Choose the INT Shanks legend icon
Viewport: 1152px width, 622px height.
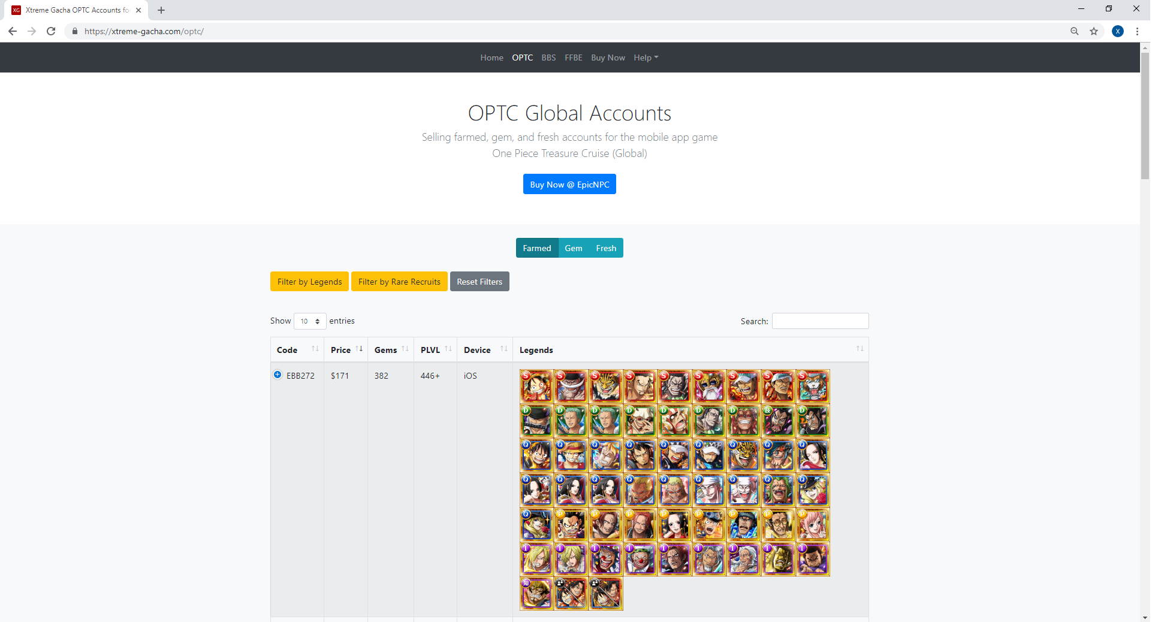point(674,560)
